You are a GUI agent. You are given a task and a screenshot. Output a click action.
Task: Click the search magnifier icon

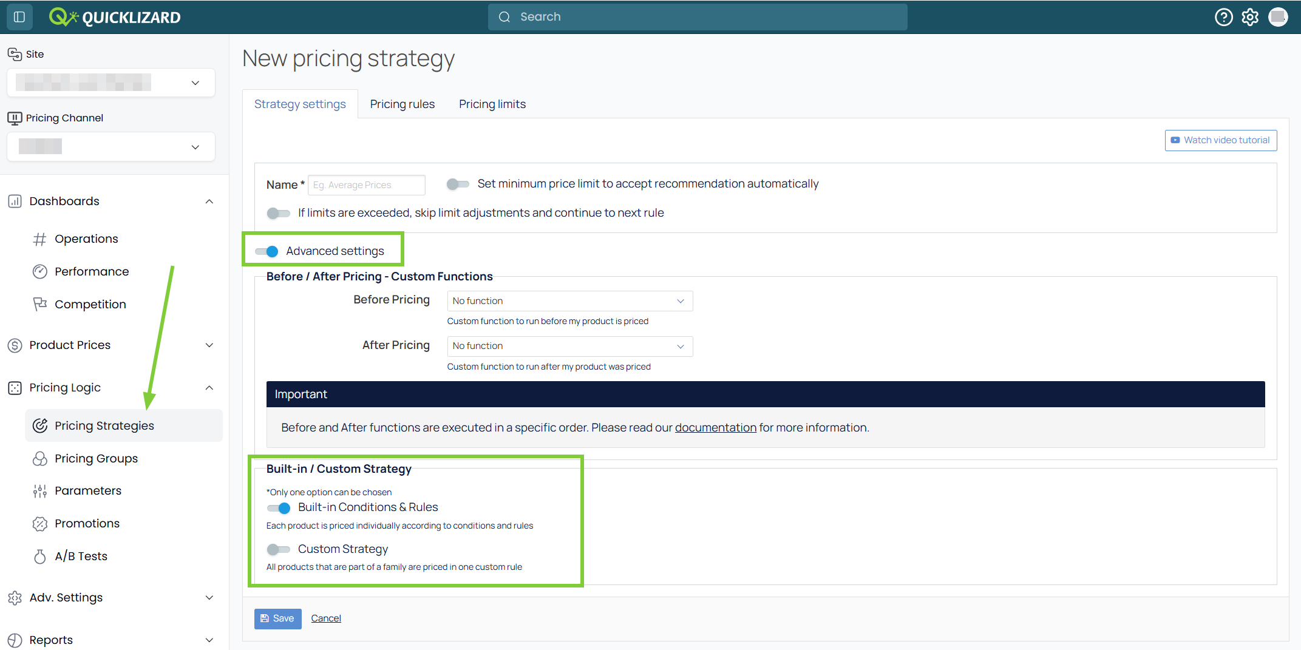tap(504, 17)
